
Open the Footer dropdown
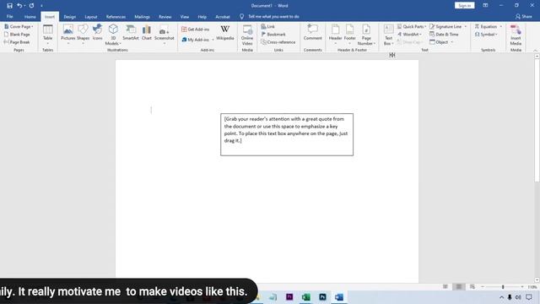tap(349, 35)
